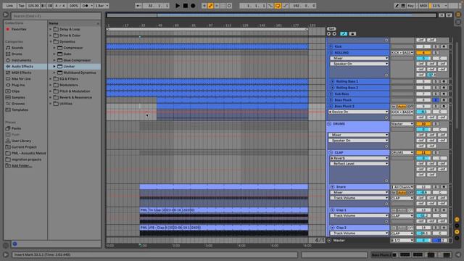Select the Multiband Dynamics folder icon
This screenshot has height=261, width=464.
click(59, 72)
